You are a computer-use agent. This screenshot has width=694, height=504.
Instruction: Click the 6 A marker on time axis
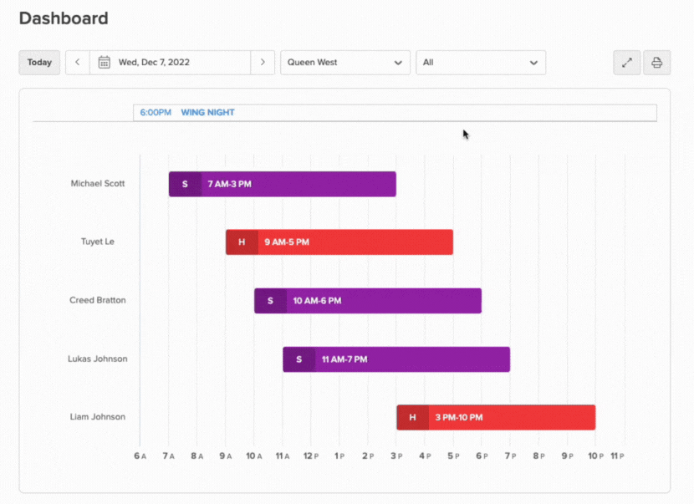point(140,456)
